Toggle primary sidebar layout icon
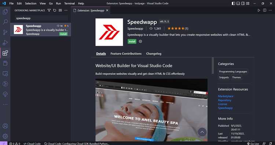 [x=233, y=3]
